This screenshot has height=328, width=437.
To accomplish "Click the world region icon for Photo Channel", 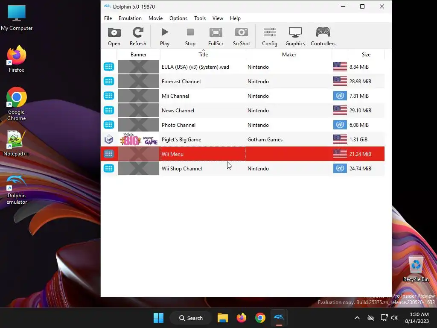I will click(x=340, y=125).
